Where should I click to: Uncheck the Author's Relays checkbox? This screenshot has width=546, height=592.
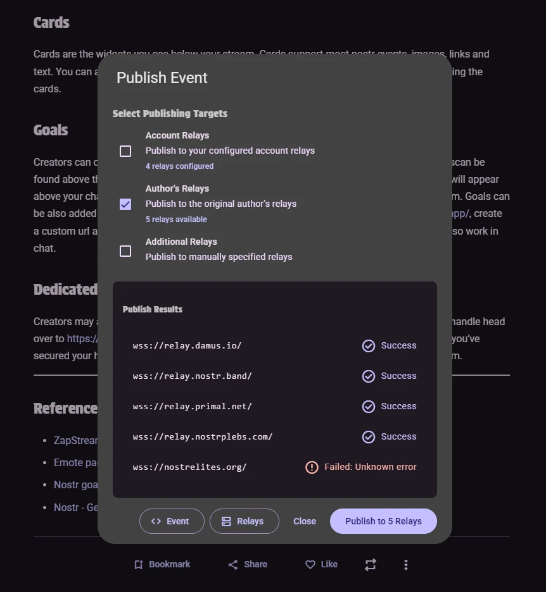pos(125,204)
